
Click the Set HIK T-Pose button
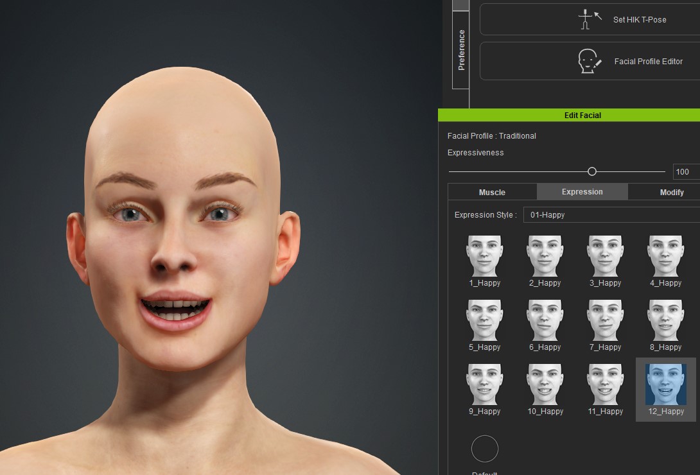[x=589, y=19]
